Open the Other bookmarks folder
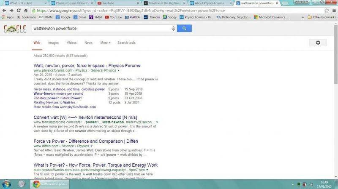Screen dimensions: 338x189 point(322,17)
